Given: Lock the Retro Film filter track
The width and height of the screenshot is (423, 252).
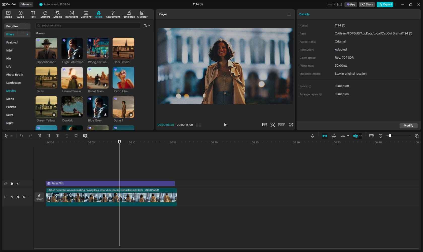Looking at the screenshot, I should (x=12, y=184).
